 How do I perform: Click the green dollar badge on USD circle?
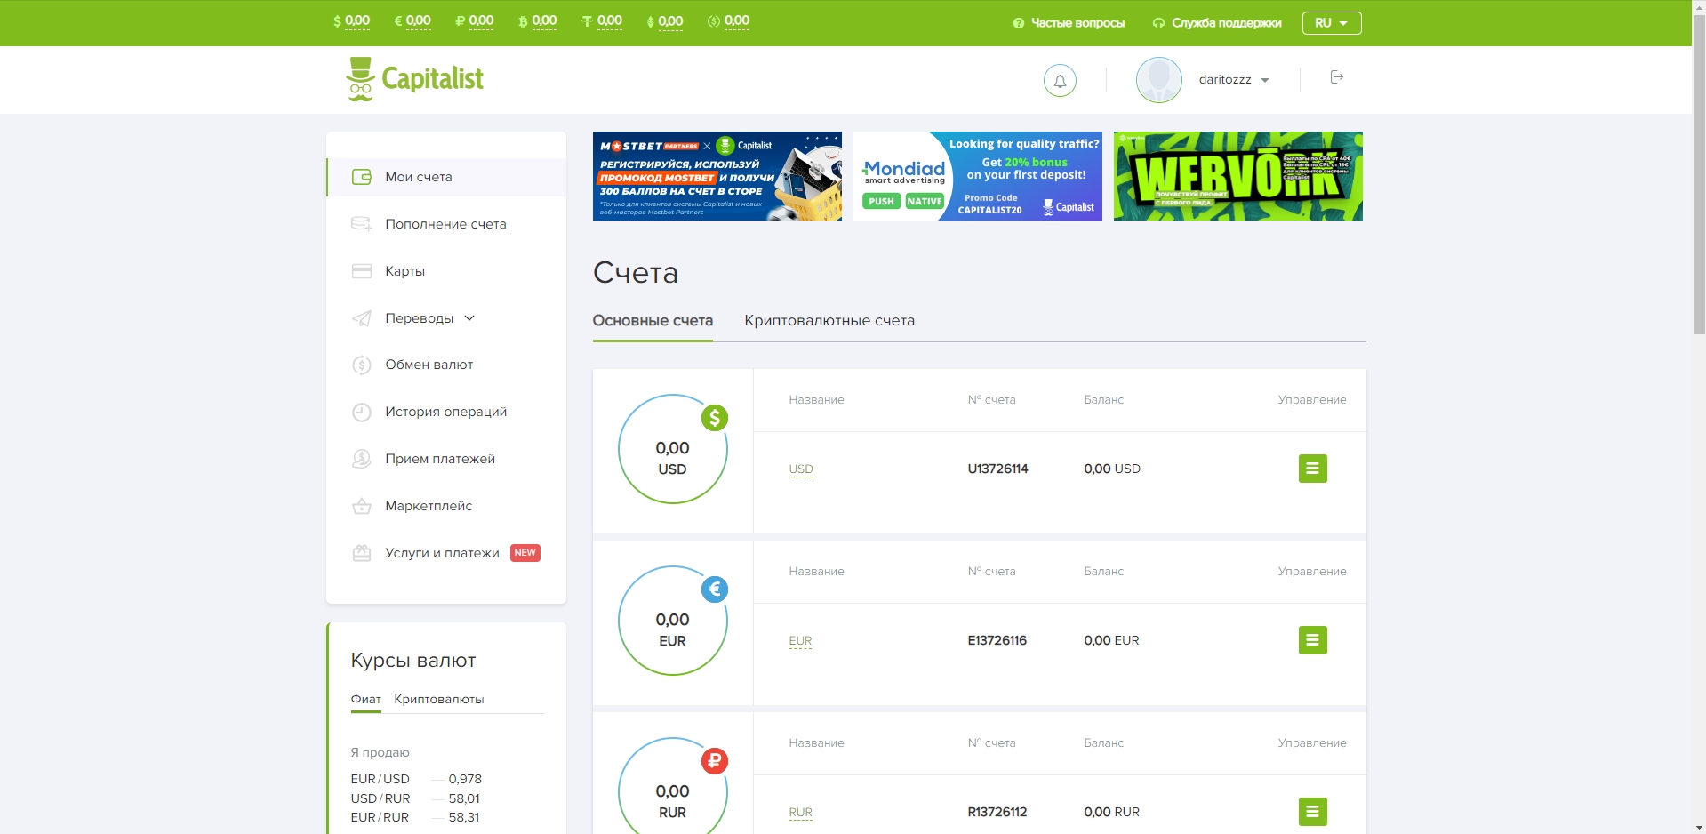click(715, 418)
